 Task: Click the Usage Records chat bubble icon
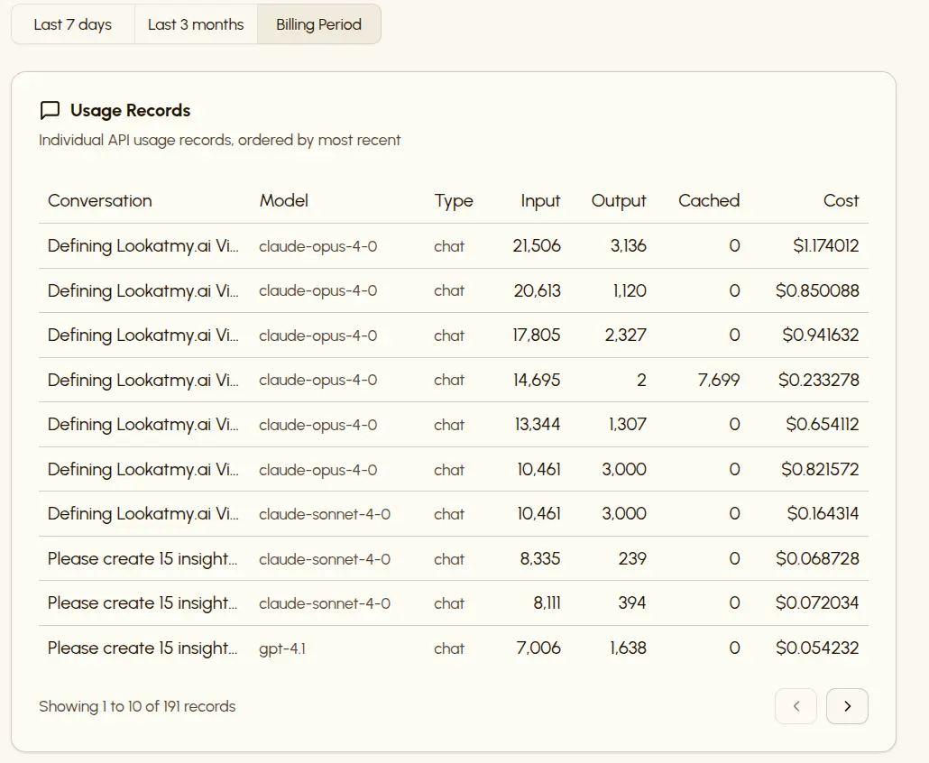[x=51, y=111]
